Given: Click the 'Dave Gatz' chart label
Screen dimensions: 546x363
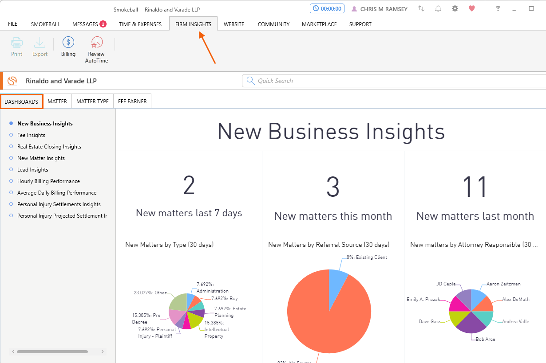Looking at the screenshot, I should click(429, 321).
